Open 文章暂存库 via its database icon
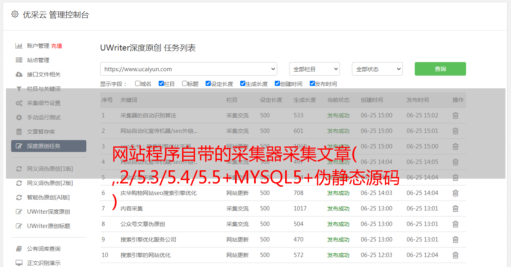Viewport: 511px width, 267px height. [19, 132]
